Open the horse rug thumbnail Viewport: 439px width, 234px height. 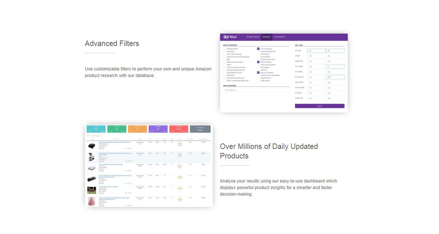92,190
